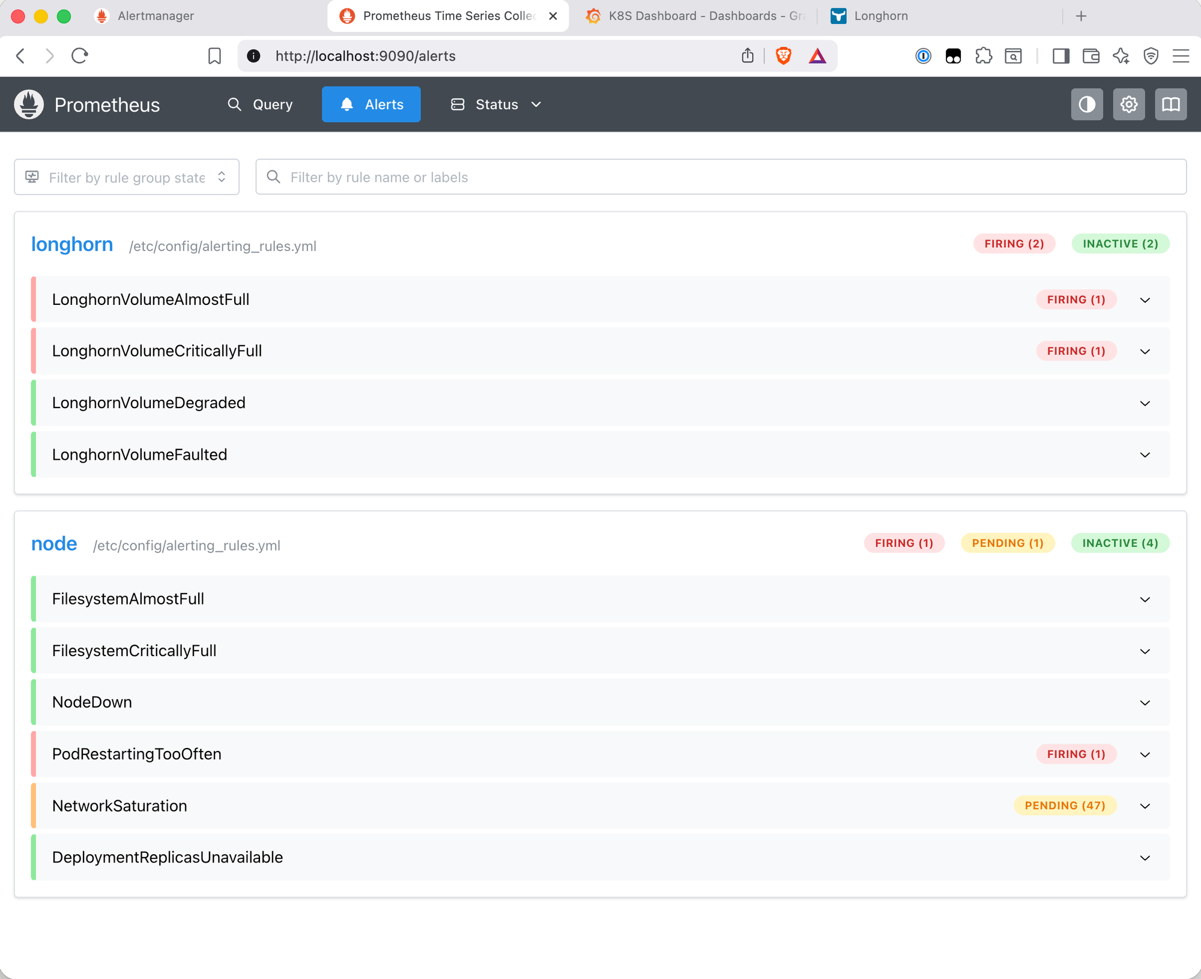Select the LonghornVolumeDegraded rule name
Viewport: 1201px width, 979px height.
pyautogui.click(x=148, y=403)
